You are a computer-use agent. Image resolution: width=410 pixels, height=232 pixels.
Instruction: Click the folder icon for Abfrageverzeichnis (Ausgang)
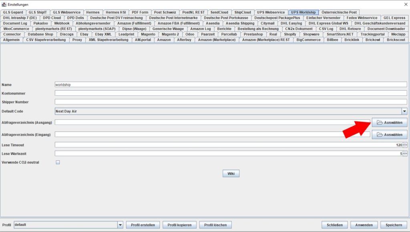(x=380, y=122)
